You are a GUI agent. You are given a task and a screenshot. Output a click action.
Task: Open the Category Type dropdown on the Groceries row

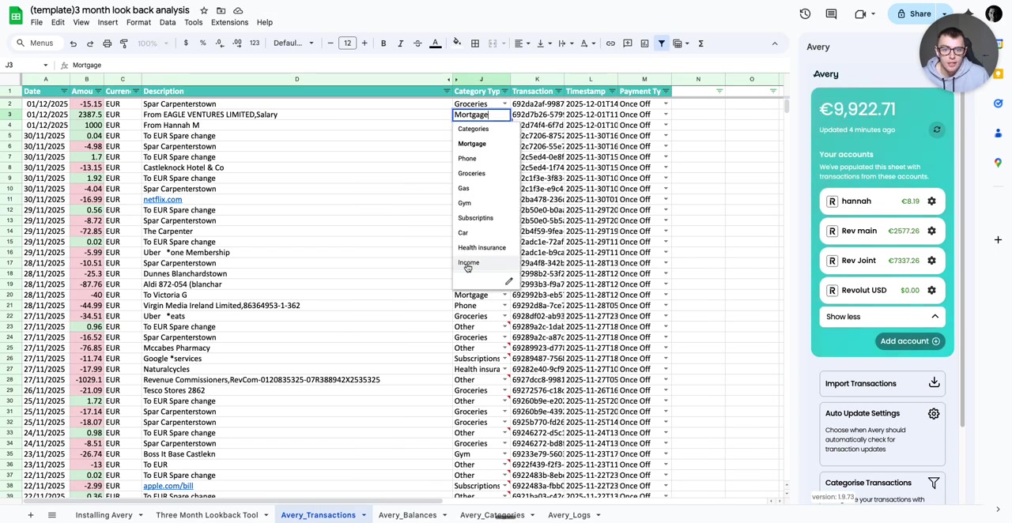[504, 103]
